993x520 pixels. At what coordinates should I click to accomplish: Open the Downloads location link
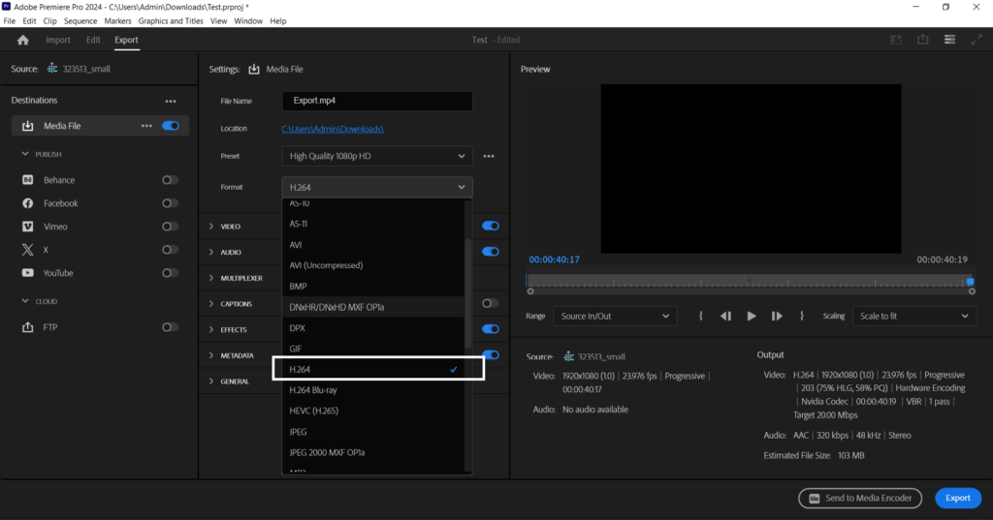point(333,129)
